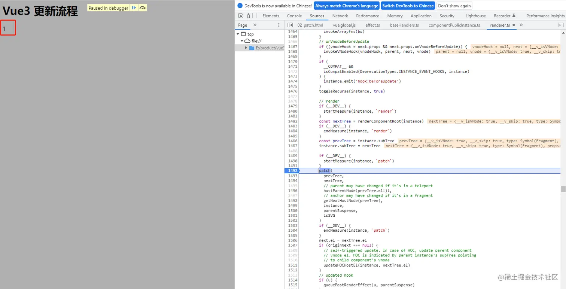Image resolution: width=566 pixels, height=289 pixels.
Task: Open the Network panel tab
Action: pos(340,16)
